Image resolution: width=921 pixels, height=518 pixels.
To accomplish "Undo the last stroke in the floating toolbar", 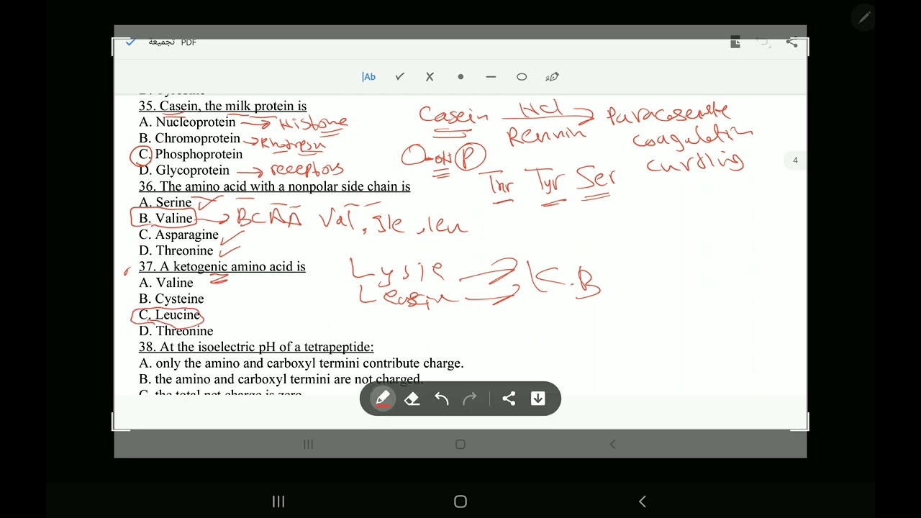I will (441, 399).
